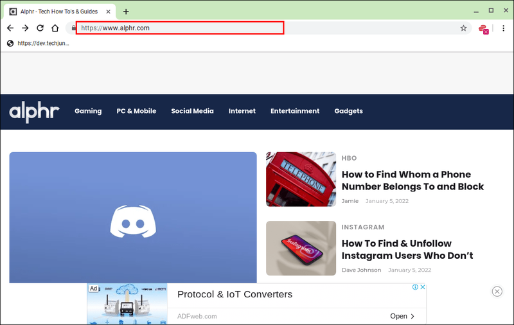The image size is (514, 325).
Task: Read How to Find Whom a Phone Number article
Action: coord(412,180)
